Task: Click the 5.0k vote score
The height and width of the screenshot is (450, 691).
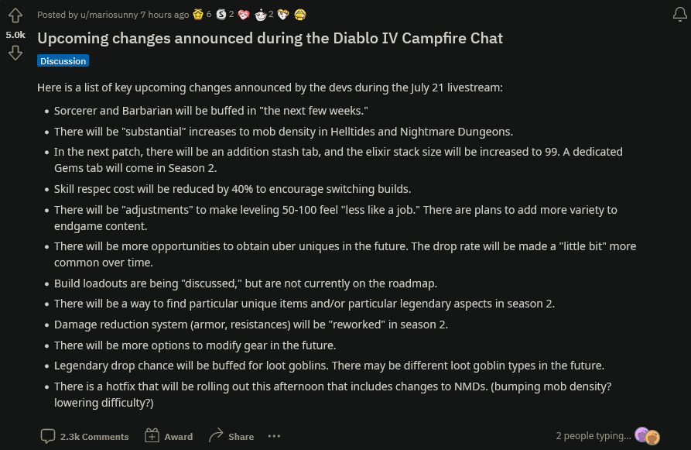Action: (x=15, y=35)
